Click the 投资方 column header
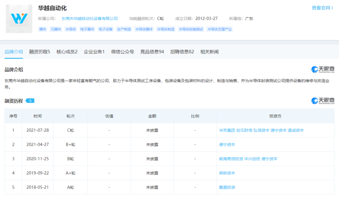The height and width of the screenshot is (197, 339). [275, 116]
